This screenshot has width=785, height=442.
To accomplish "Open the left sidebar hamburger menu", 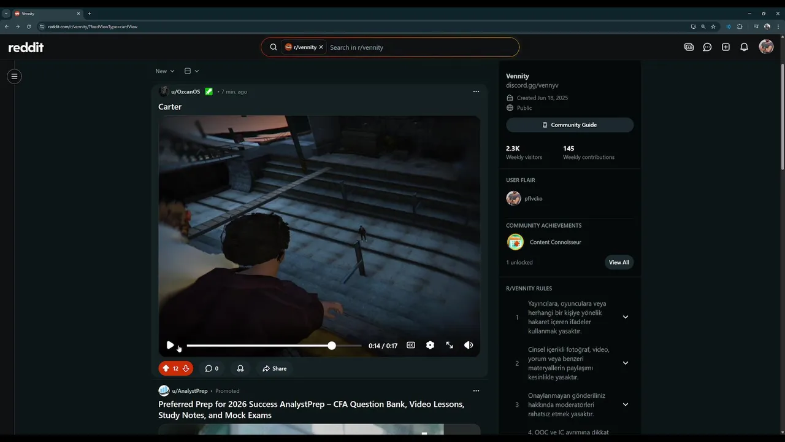I will point(14,76).
